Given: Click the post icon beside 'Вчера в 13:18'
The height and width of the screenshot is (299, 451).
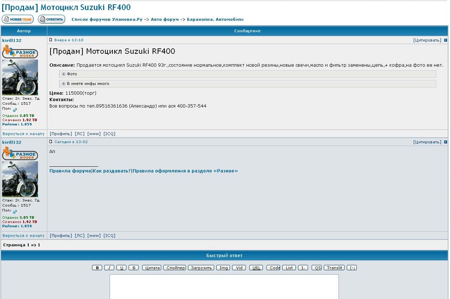Looking at the screenshot, I should [x=51, y=40].
